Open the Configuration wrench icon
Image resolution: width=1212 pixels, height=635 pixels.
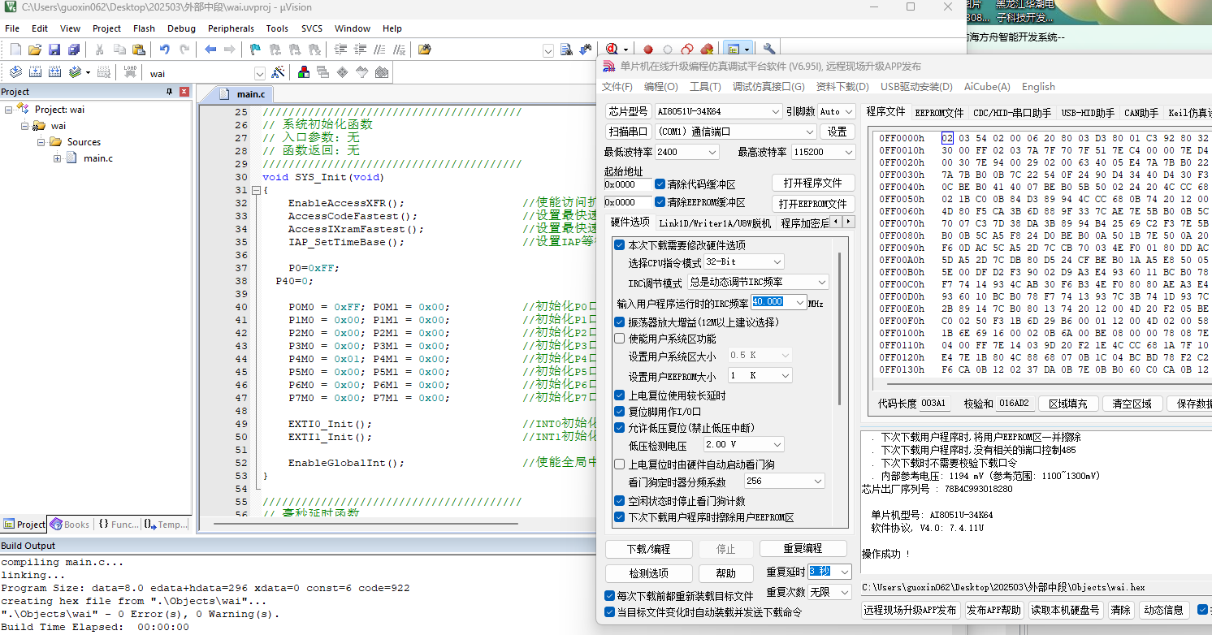768,50
